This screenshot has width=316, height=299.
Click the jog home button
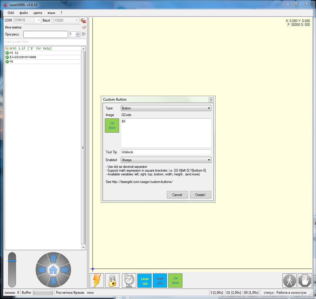click(53, 270)
